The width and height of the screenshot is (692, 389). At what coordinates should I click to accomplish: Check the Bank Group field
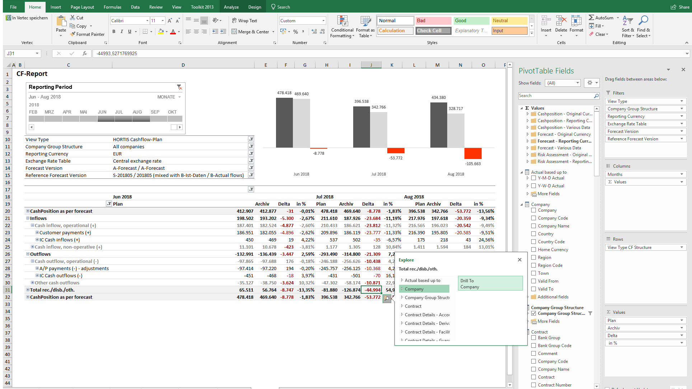(533, 338)
